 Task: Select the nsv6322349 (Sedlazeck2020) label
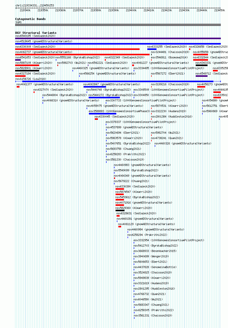click(x=125, y=57)
